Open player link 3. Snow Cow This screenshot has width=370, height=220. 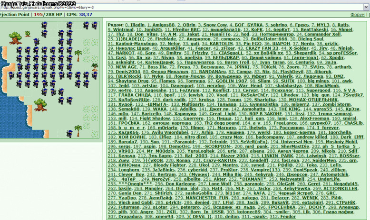(212, 25)
